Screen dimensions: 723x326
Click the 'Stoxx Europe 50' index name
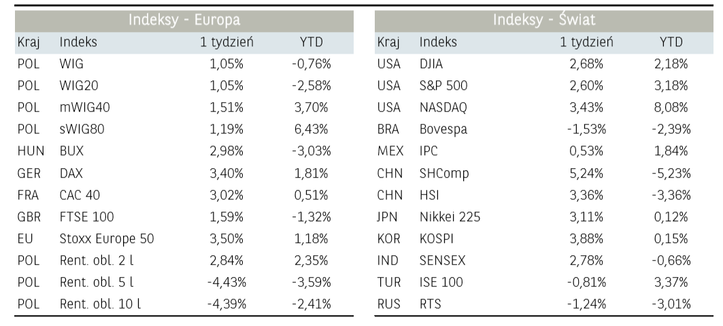(x=107, y=239)
